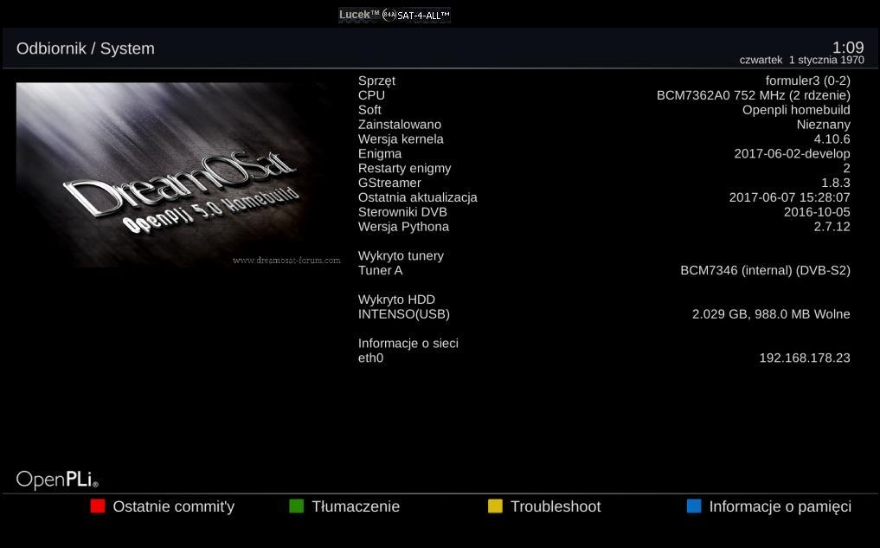Open the Tłumaczenie label
This screenshot has width=880, height=548.
(356, 506)
